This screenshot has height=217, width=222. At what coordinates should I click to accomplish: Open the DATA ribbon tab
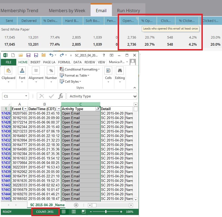coord(77,62)
